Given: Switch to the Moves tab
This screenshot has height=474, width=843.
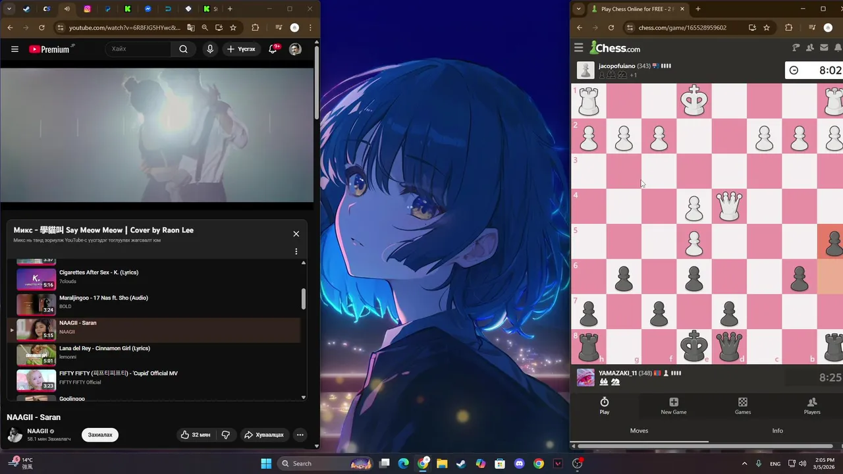Looking at the screenshot, I should coord(639,431).
